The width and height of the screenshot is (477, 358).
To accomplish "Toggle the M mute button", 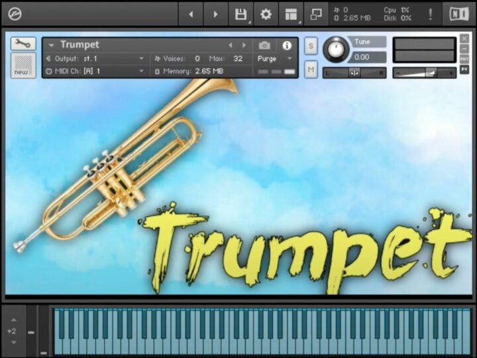I will pos(311,67).
